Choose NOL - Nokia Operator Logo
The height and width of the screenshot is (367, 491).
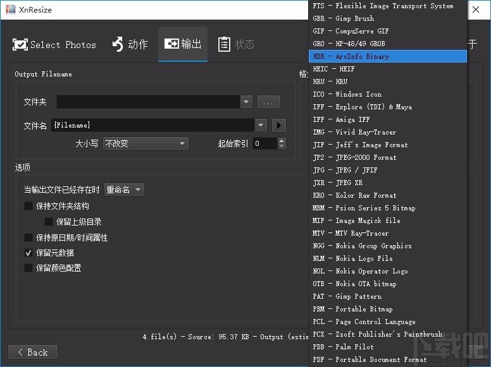[x=388, y=271]
